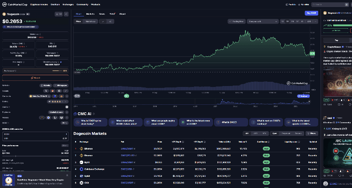This screenshot has width=352, height=188.
Task: Add Dogecoin to watchlist with star icon
Action: click(58, 14)
